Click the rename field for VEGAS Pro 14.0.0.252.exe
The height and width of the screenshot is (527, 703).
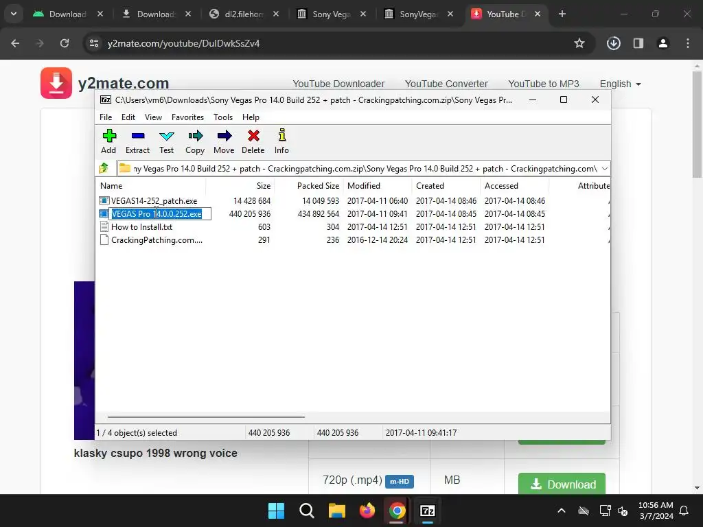160,214
